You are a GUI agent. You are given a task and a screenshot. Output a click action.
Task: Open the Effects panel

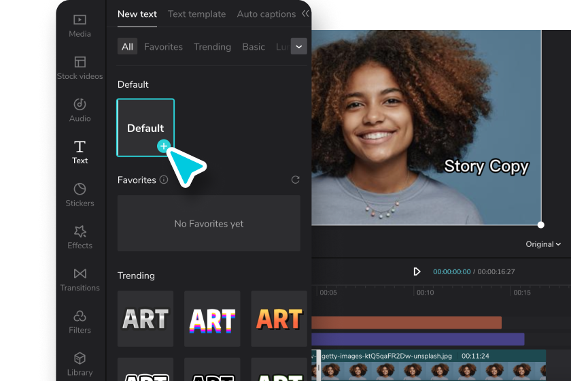[80, 237]
